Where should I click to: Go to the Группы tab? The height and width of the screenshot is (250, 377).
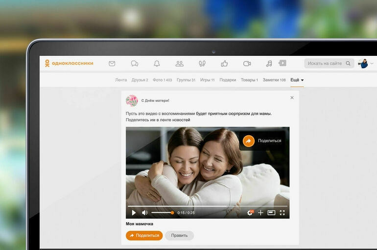pos(186,80)
